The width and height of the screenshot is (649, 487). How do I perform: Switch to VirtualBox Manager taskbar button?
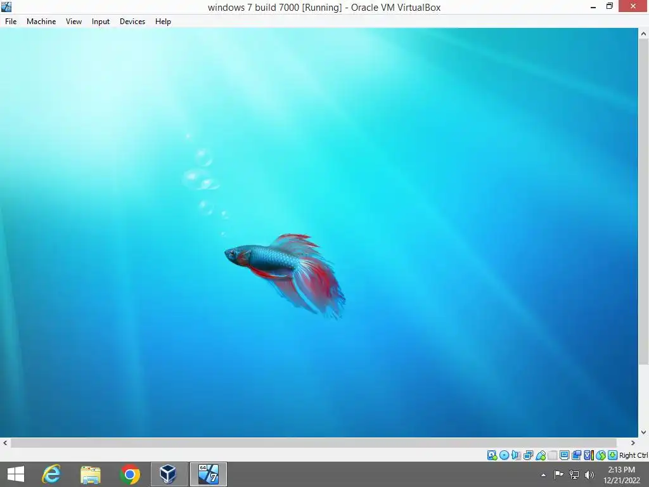tap(169, 474)
